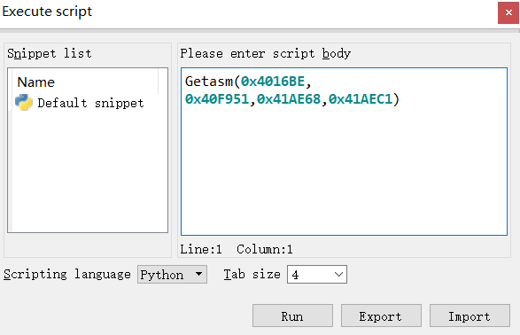Image resolution: width=520 pixels, height=335 pixels.
Task: Click the Scripting language label
Action: click(x=67, y=275)
